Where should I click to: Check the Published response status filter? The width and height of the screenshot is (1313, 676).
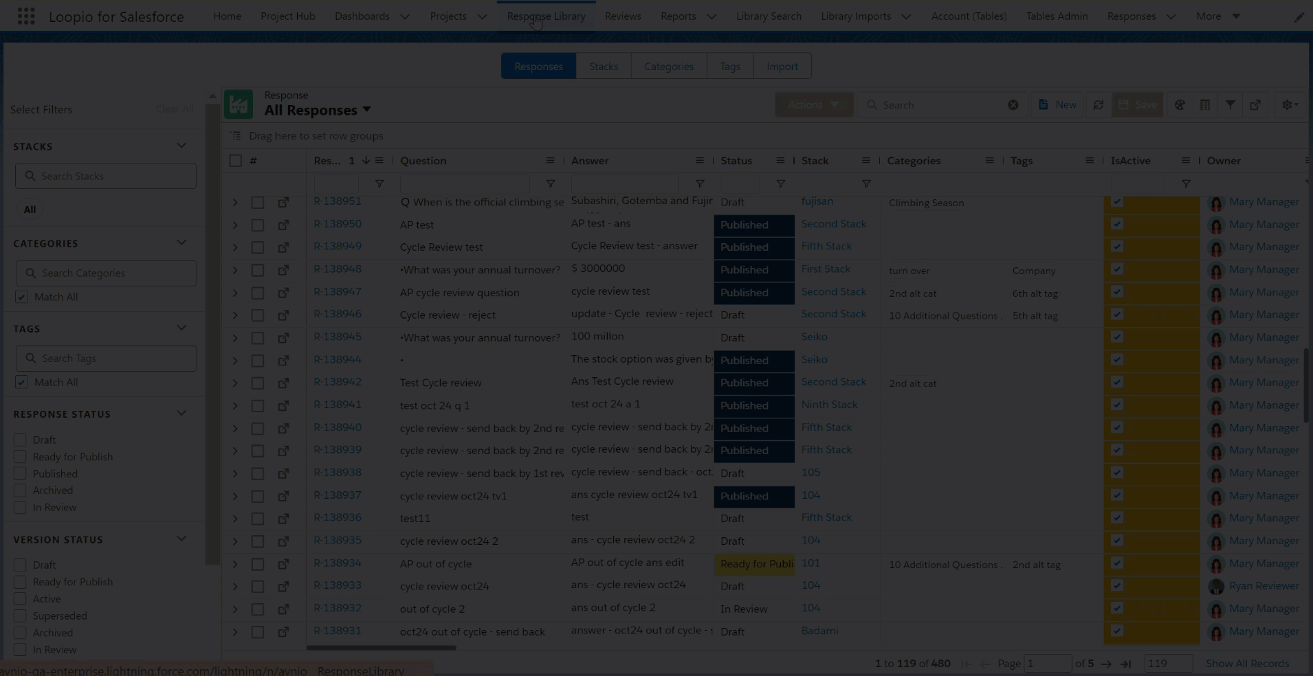(20, 474)
